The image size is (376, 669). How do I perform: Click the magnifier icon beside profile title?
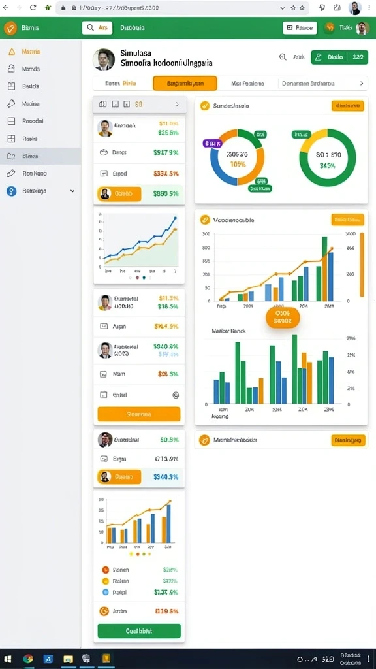(x=282, y=57)
